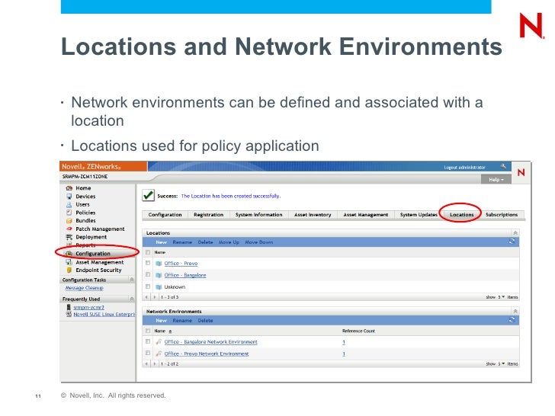Open Home in the sidebar

click(83, 188)
